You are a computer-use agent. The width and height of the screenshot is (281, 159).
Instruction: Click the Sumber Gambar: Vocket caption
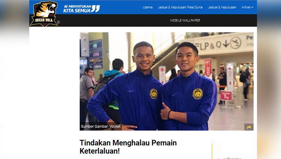point(100,126)
